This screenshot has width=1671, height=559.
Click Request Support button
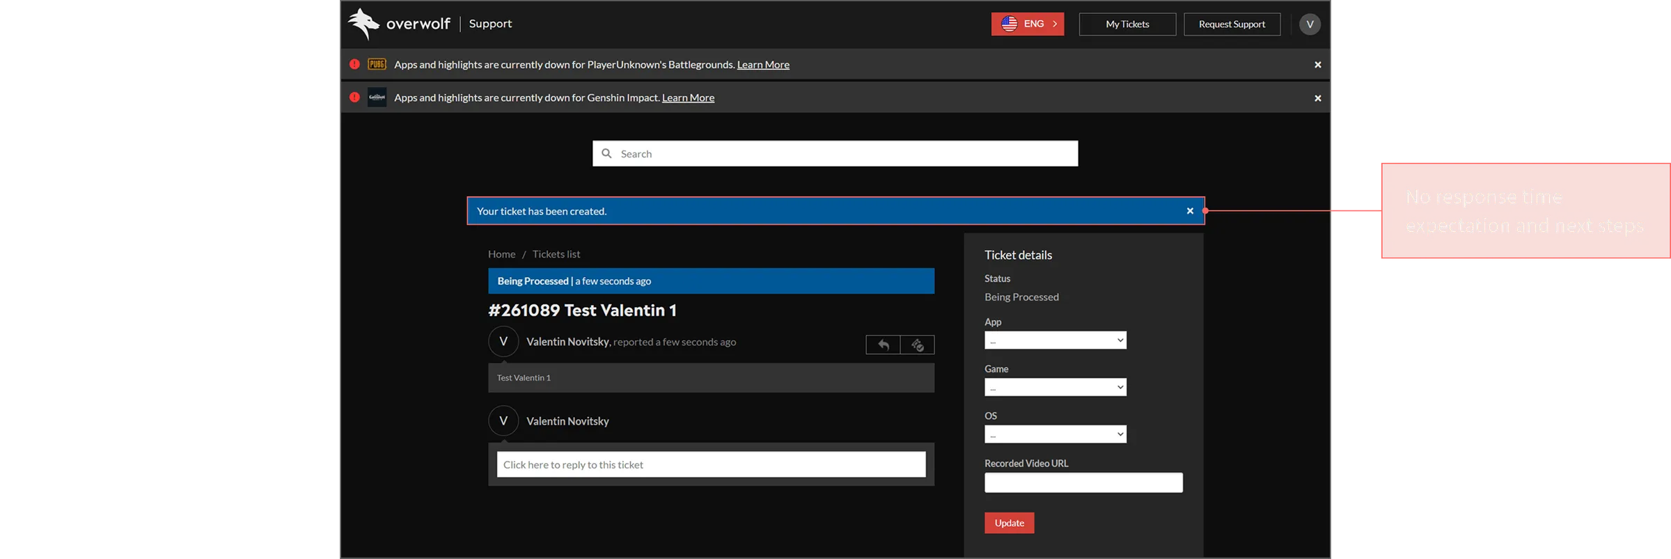point(1232,24)
